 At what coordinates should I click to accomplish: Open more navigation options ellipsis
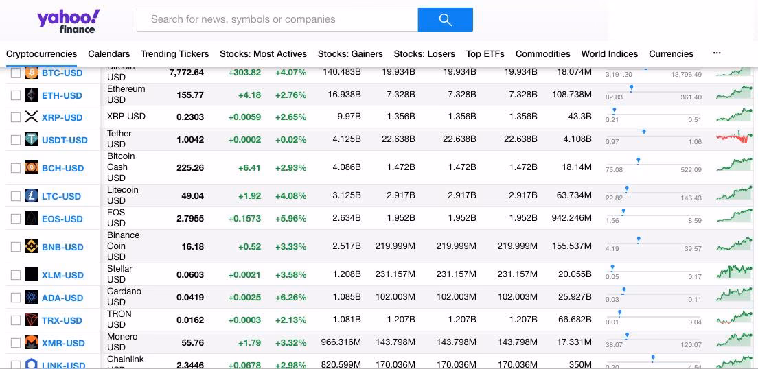(x=717, y=53)
